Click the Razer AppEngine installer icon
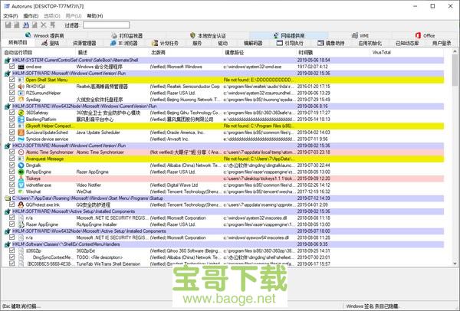Image resolution: width=460 pixels, height=311 pixels. [21, 224]
